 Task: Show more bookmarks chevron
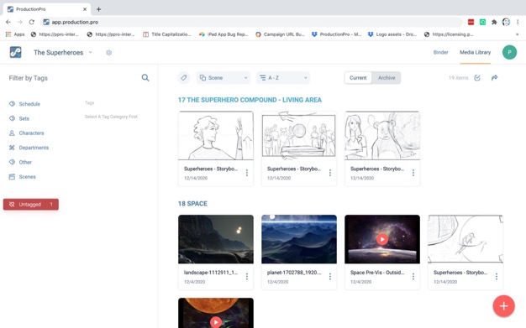[517, 34]
